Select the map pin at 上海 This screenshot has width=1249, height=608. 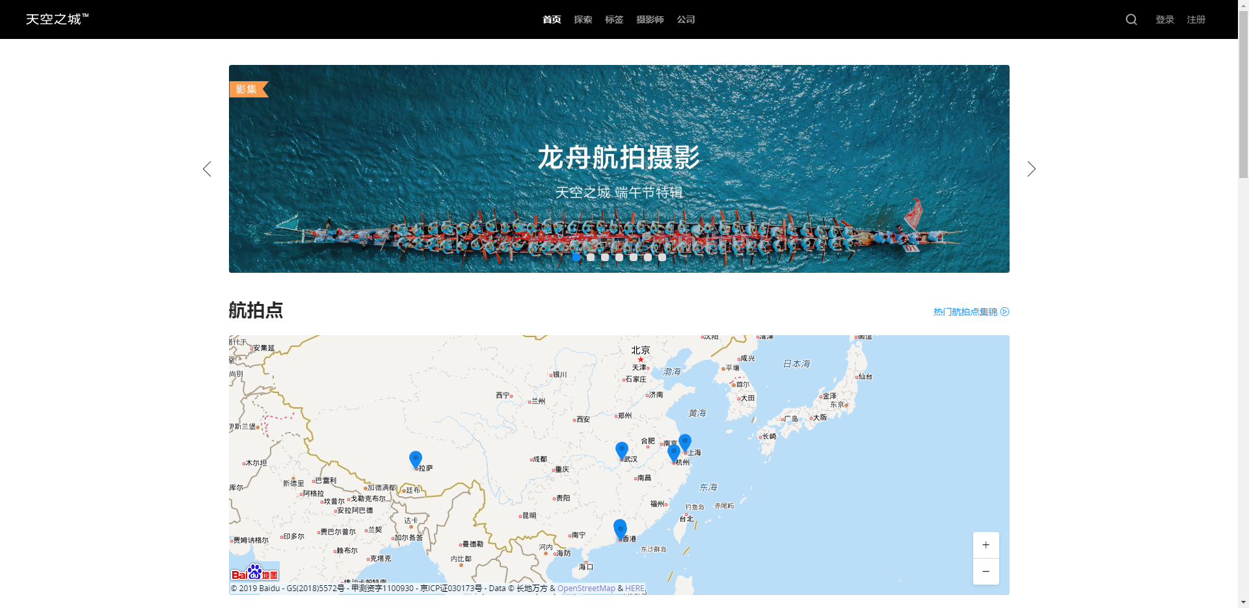tap(685, 442)
